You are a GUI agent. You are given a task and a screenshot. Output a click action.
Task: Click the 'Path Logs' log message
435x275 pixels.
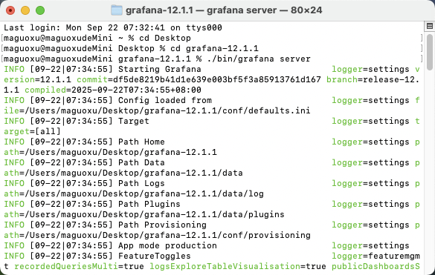[x=141, y=183]
